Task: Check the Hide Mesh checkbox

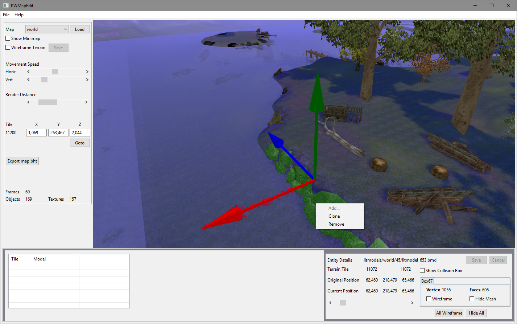Action: (x=472, y=299)
